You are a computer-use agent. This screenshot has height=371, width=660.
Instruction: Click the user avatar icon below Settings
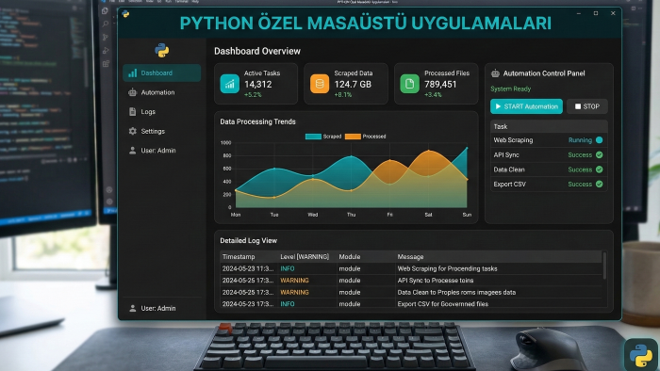pyautogui.click(x=133, y=151)
